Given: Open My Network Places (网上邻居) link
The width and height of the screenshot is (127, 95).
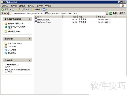Looking at the screenshot, I should point(12,53).
